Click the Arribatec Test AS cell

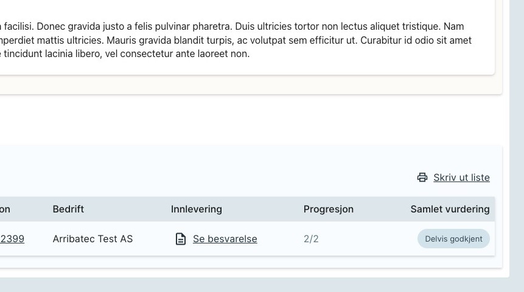coord(93,239)
